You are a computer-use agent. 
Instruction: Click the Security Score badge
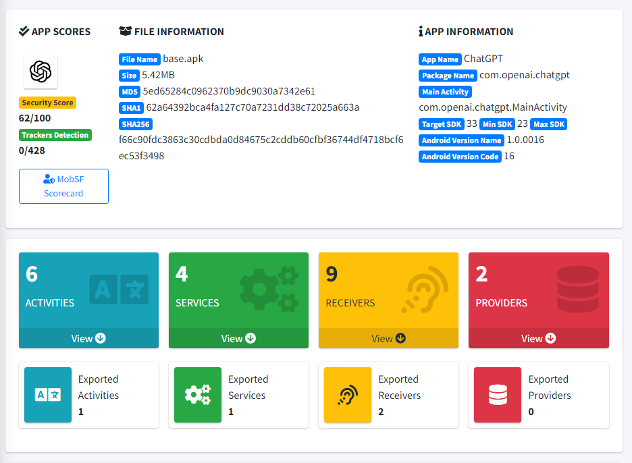tap(47, 103)
